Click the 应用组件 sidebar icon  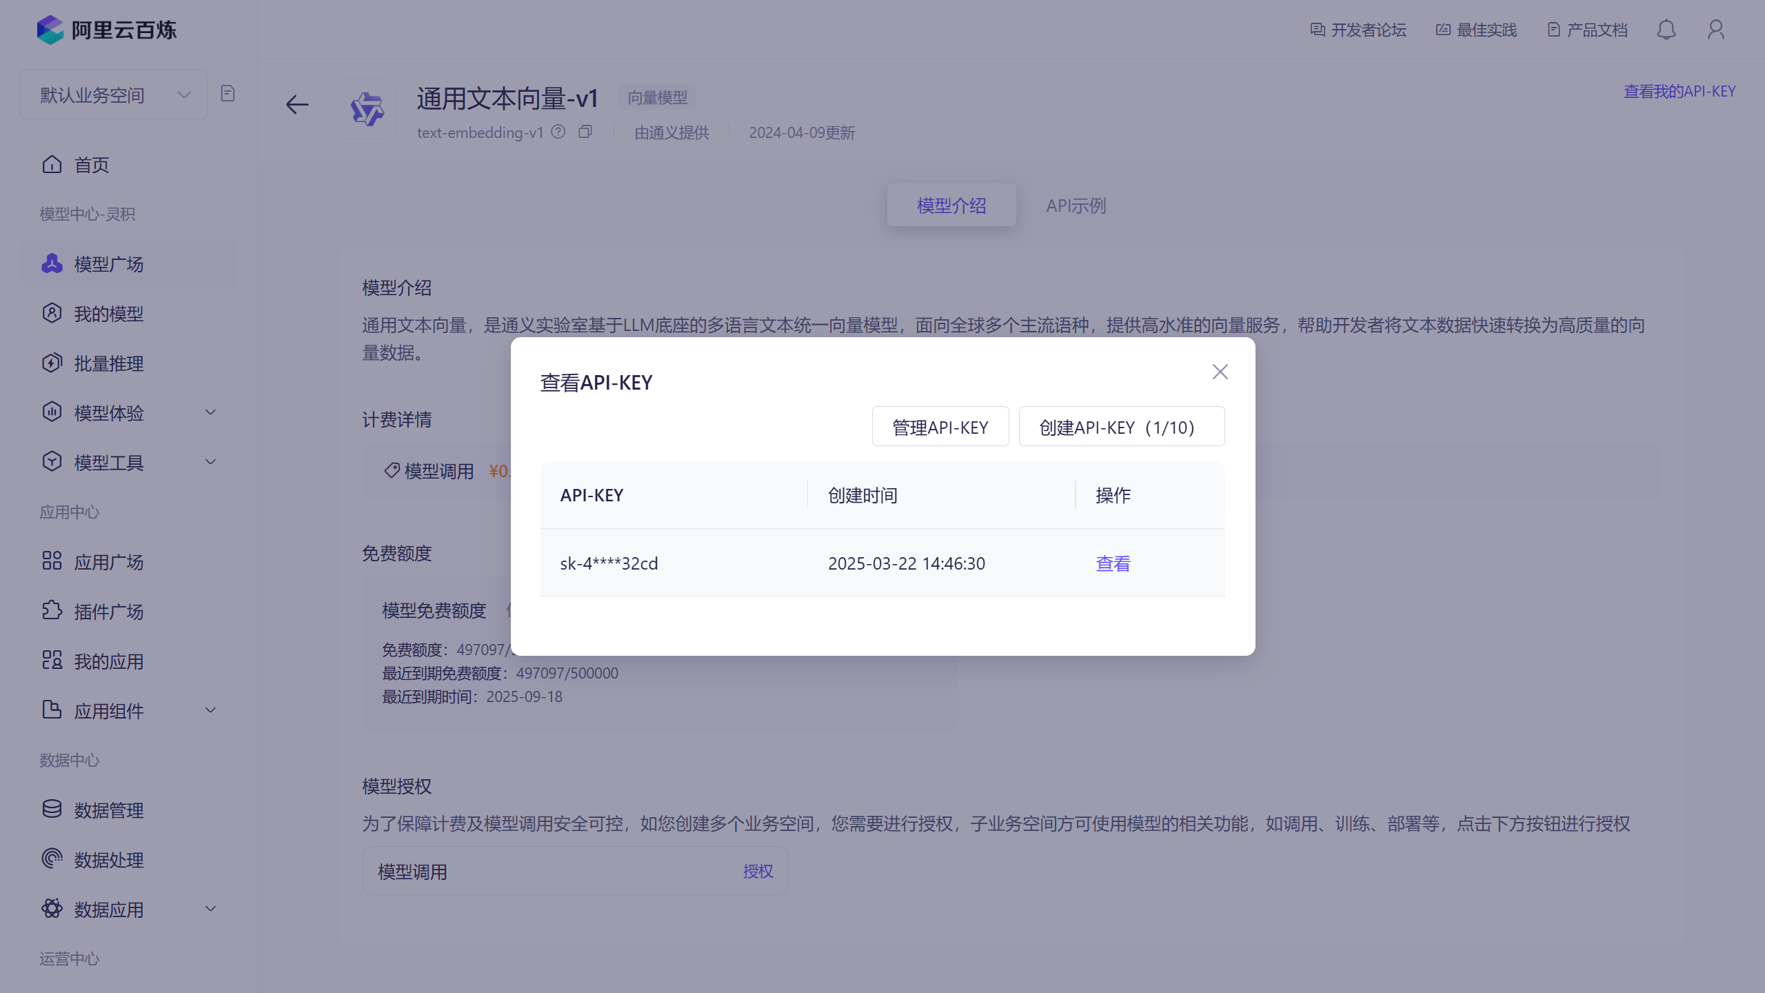pos(52,710)
